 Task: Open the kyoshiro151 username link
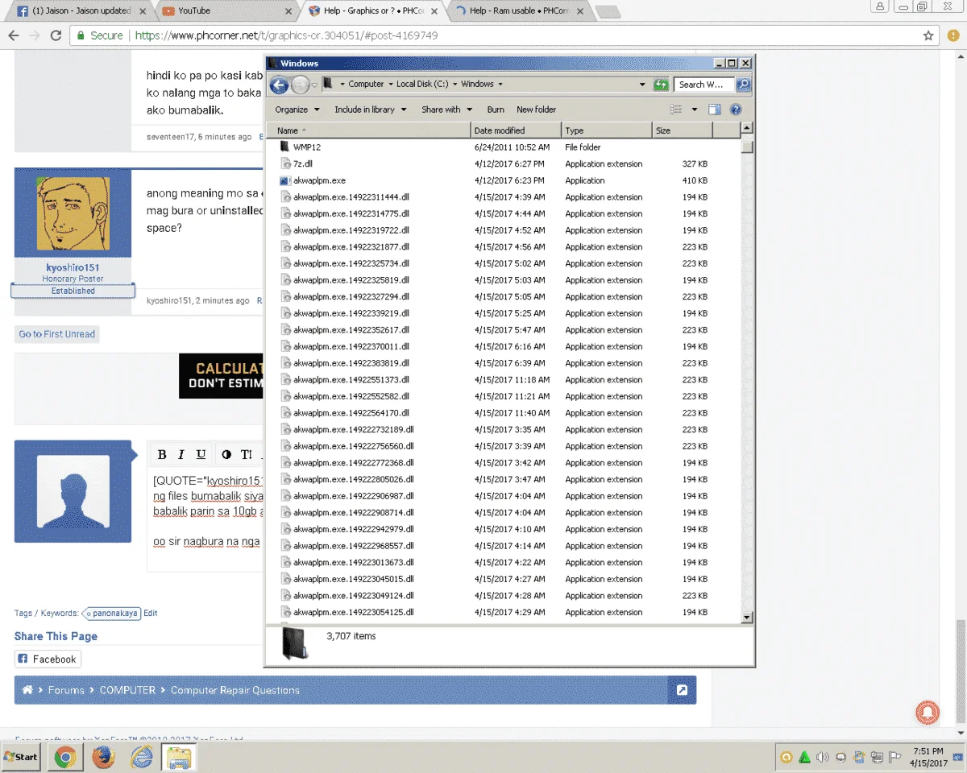point(73,267)
